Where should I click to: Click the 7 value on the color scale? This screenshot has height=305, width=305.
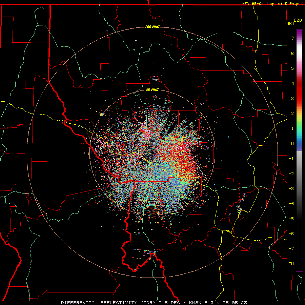tap(292, 38)
